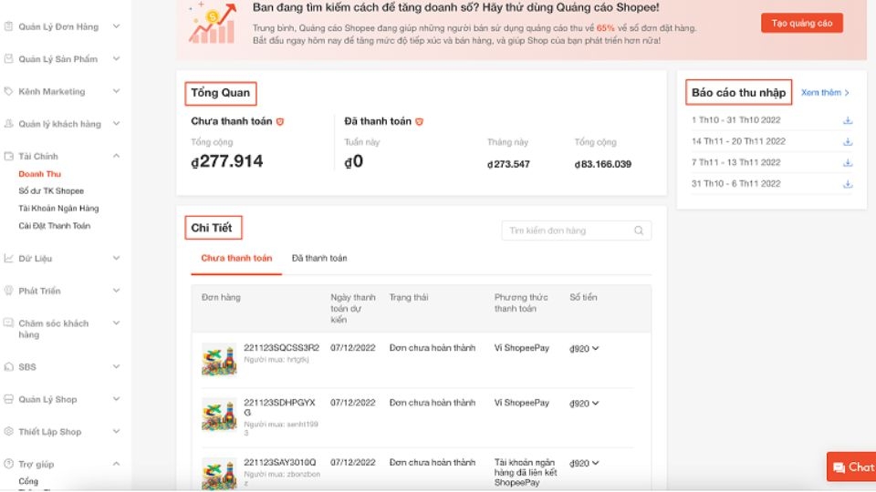Click the total paid amount ₫83.166.039

pos(603,164)
